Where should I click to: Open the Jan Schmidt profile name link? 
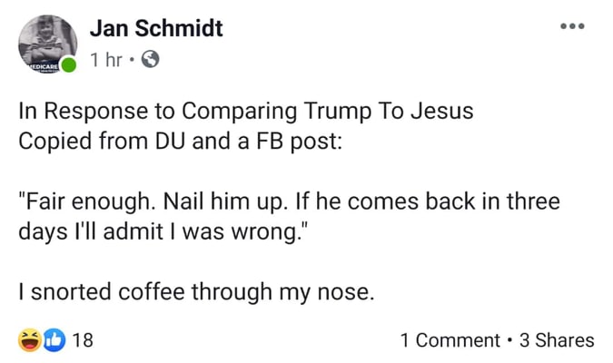[156, 28]
